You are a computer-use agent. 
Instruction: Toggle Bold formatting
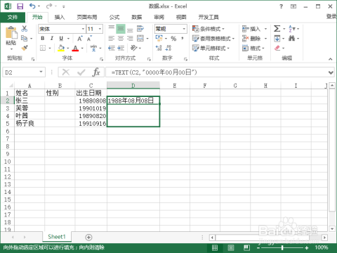click(x=42, y=38)
